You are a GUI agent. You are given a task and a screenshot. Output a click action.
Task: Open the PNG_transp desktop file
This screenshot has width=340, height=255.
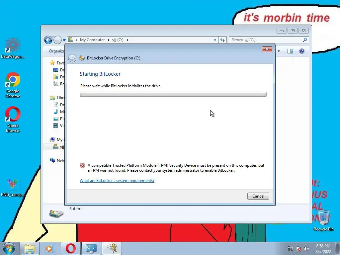click(x=13, y=188)
